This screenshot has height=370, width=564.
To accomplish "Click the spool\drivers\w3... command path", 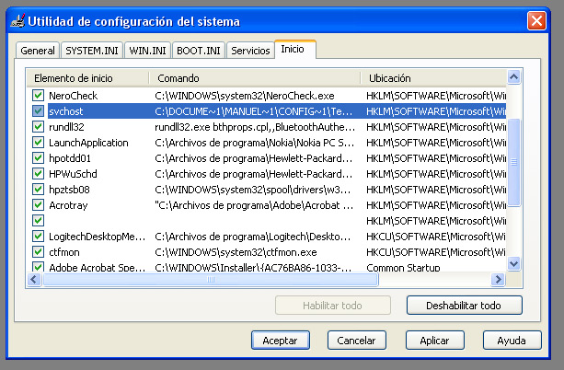I will 252,190.
